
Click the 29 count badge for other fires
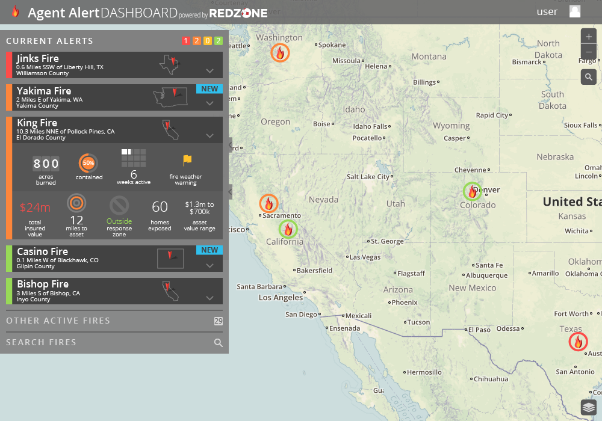(218, 321)
